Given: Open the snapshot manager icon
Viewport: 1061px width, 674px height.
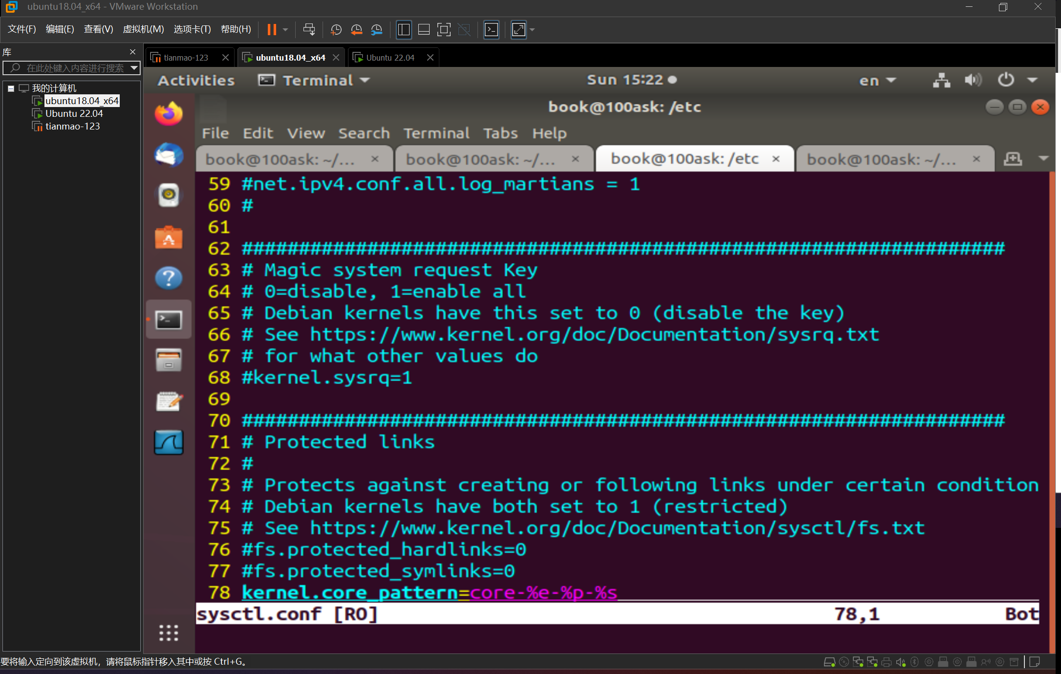Looking at the screenshot, I should [x=376, y=30].
